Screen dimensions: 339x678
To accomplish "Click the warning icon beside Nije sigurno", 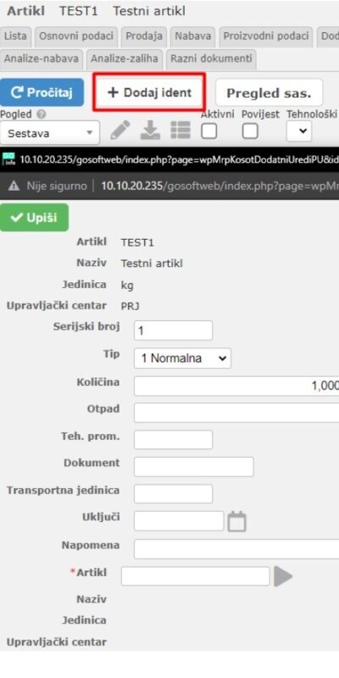I will point(14,186).
